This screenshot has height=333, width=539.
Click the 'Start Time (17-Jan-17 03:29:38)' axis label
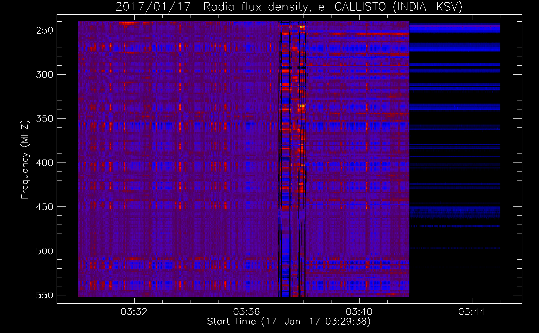pyautogui.click(x=289, y=322)
